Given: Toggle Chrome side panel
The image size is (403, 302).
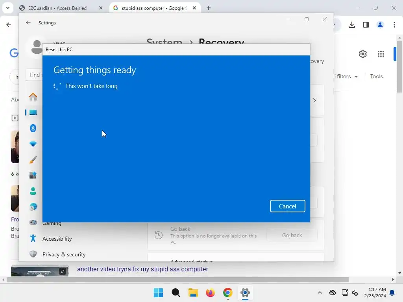Looking at the screenshot, I should tap(366, 25).
